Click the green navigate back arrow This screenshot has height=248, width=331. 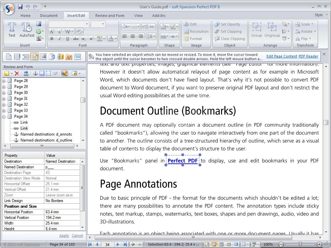pyautogui.click(x=133, y=244)
